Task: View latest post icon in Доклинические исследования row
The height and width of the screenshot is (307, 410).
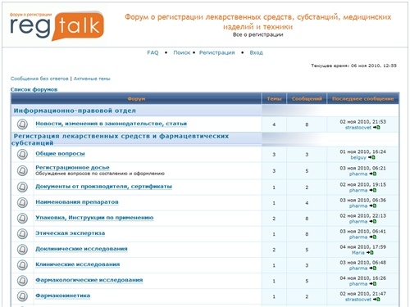Action: 370,252
